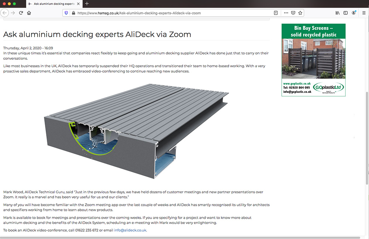Viewport: 369px width, 239px height.
Task: Open the Firefox hamburger menu
Action: coord(364,13)
